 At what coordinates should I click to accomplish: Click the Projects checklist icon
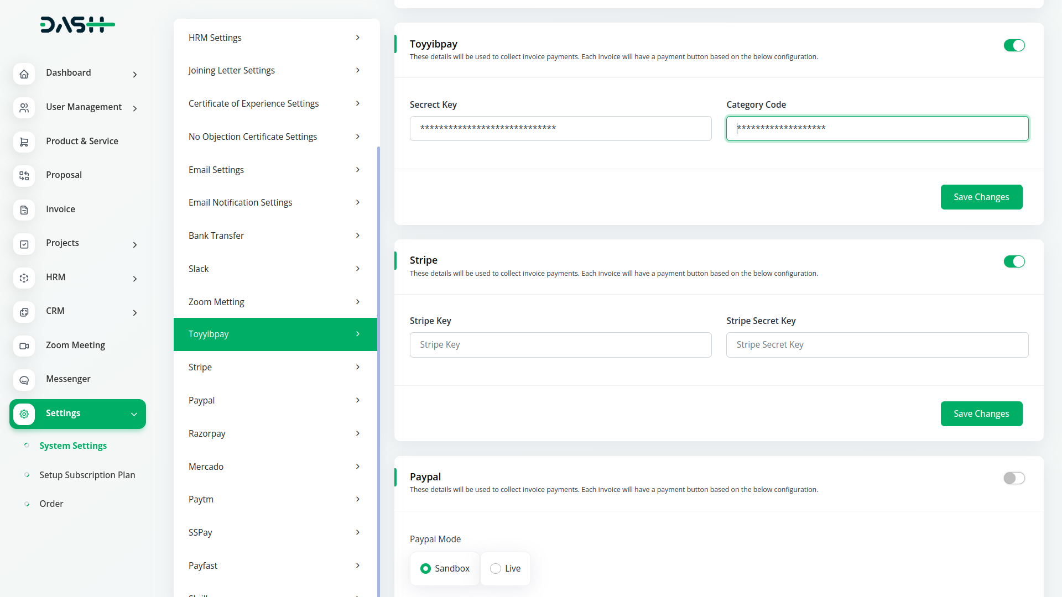pos(24,244)
